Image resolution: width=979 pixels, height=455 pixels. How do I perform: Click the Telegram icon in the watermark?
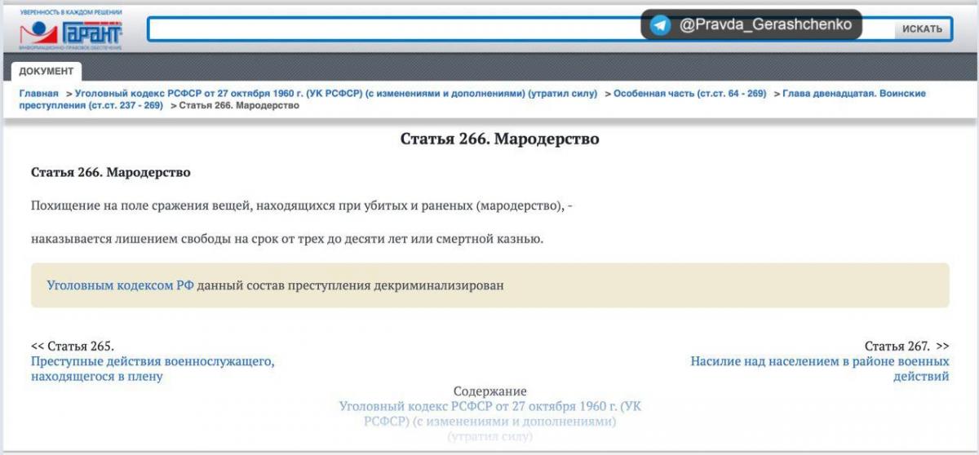tap(661, 25)
